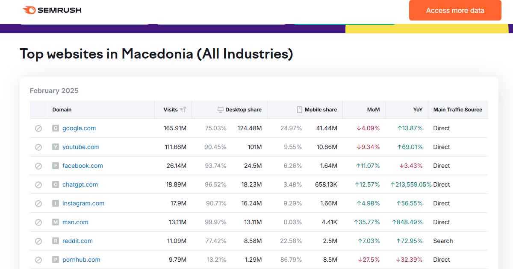
Task: Sort by the Visits column header
Action: pos(171,110)
